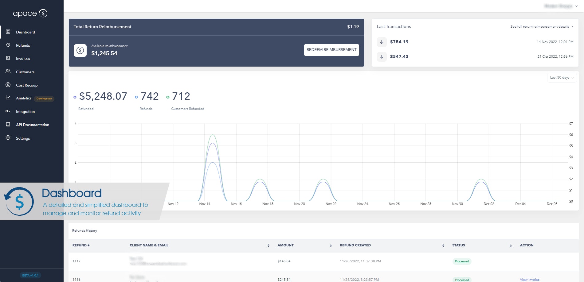Viewport: 584px width, 282px height.
Task: Click the API Documentation laptop icon
Action: (x=8, y=124)
